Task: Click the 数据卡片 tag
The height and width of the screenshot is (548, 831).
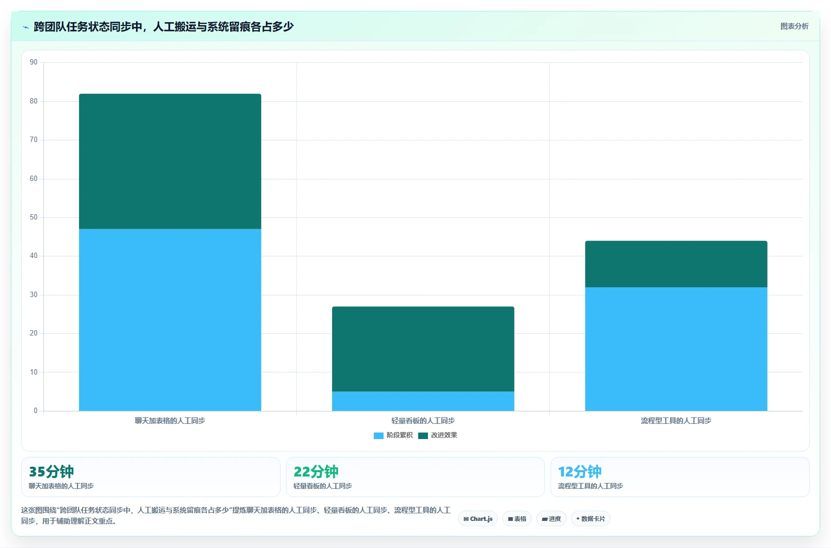Action: 590,519
